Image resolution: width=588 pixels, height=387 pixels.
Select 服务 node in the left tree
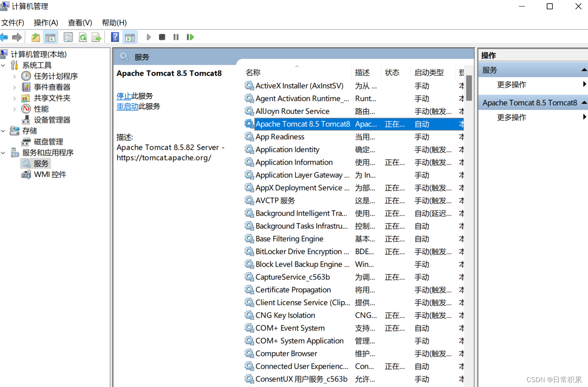coord(41,164)
